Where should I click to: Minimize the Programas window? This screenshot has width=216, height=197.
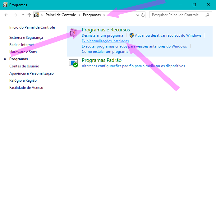click(x=180, y=5)
